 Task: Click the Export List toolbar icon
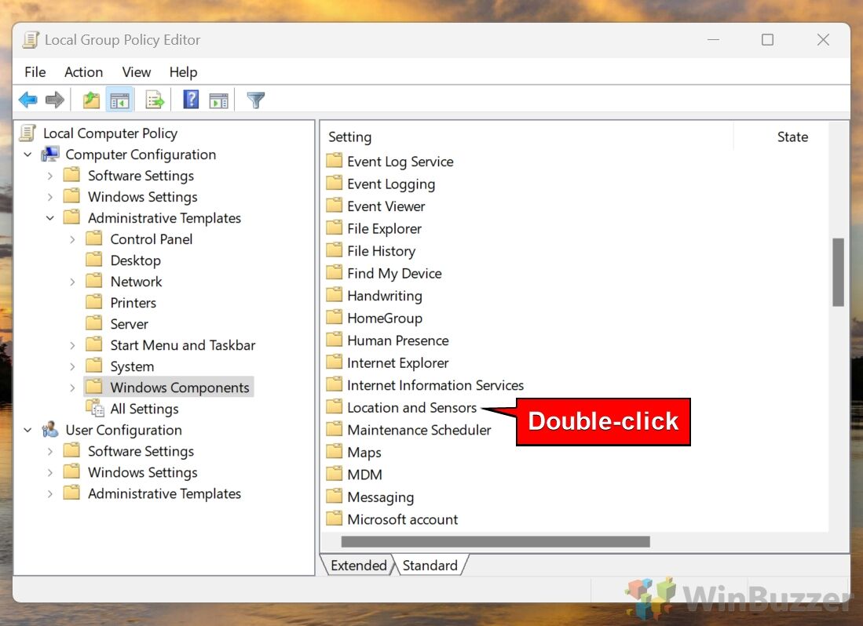pyautogui.click(x=155, y=100)
